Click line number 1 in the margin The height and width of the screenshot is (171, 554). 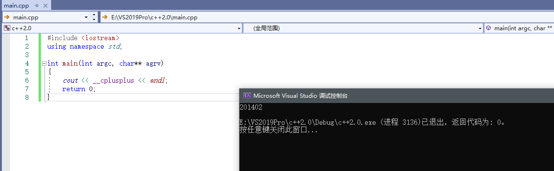tap(27, 38)
